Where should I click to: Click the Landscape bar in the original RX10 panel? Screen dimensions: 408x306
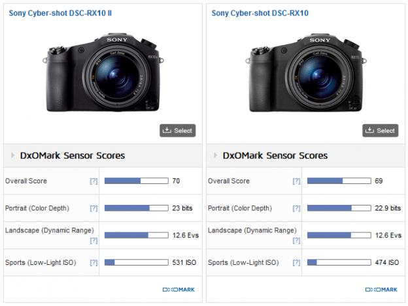[339, 235]
